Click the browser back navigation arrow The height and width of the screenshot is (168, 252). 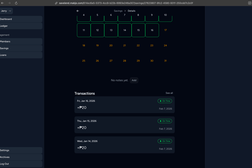pos(3,3)
